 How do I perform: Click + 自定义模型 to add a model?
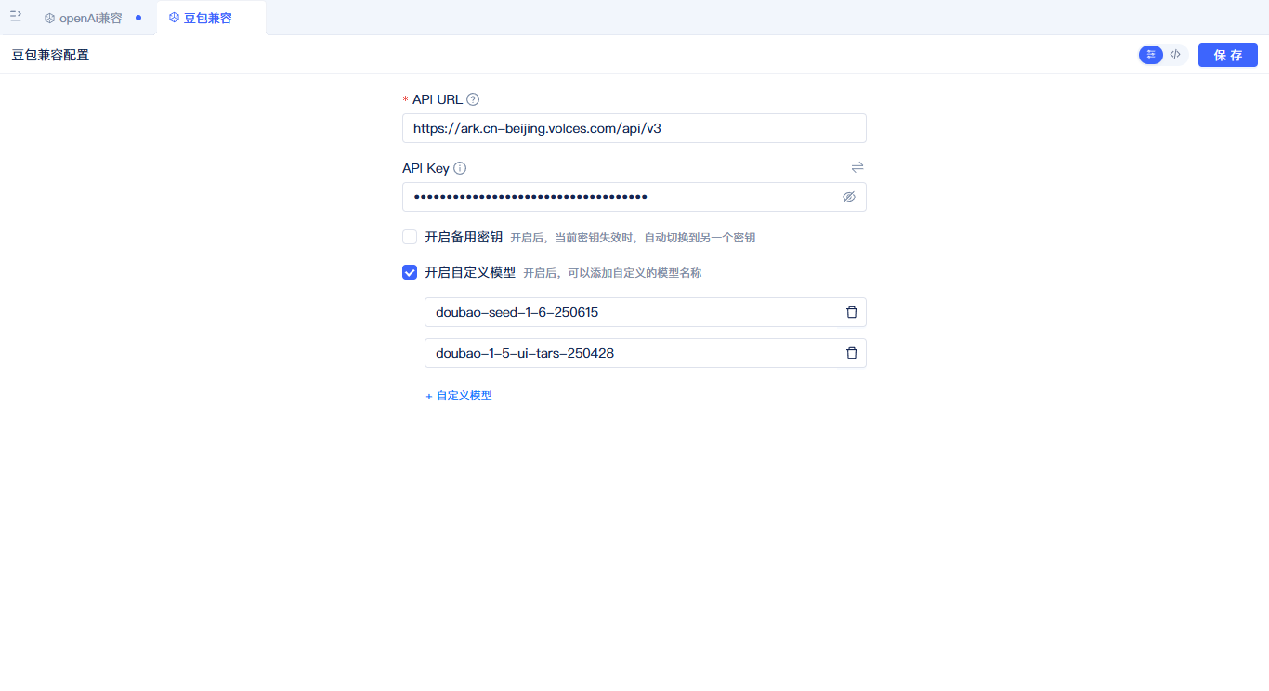459,396
